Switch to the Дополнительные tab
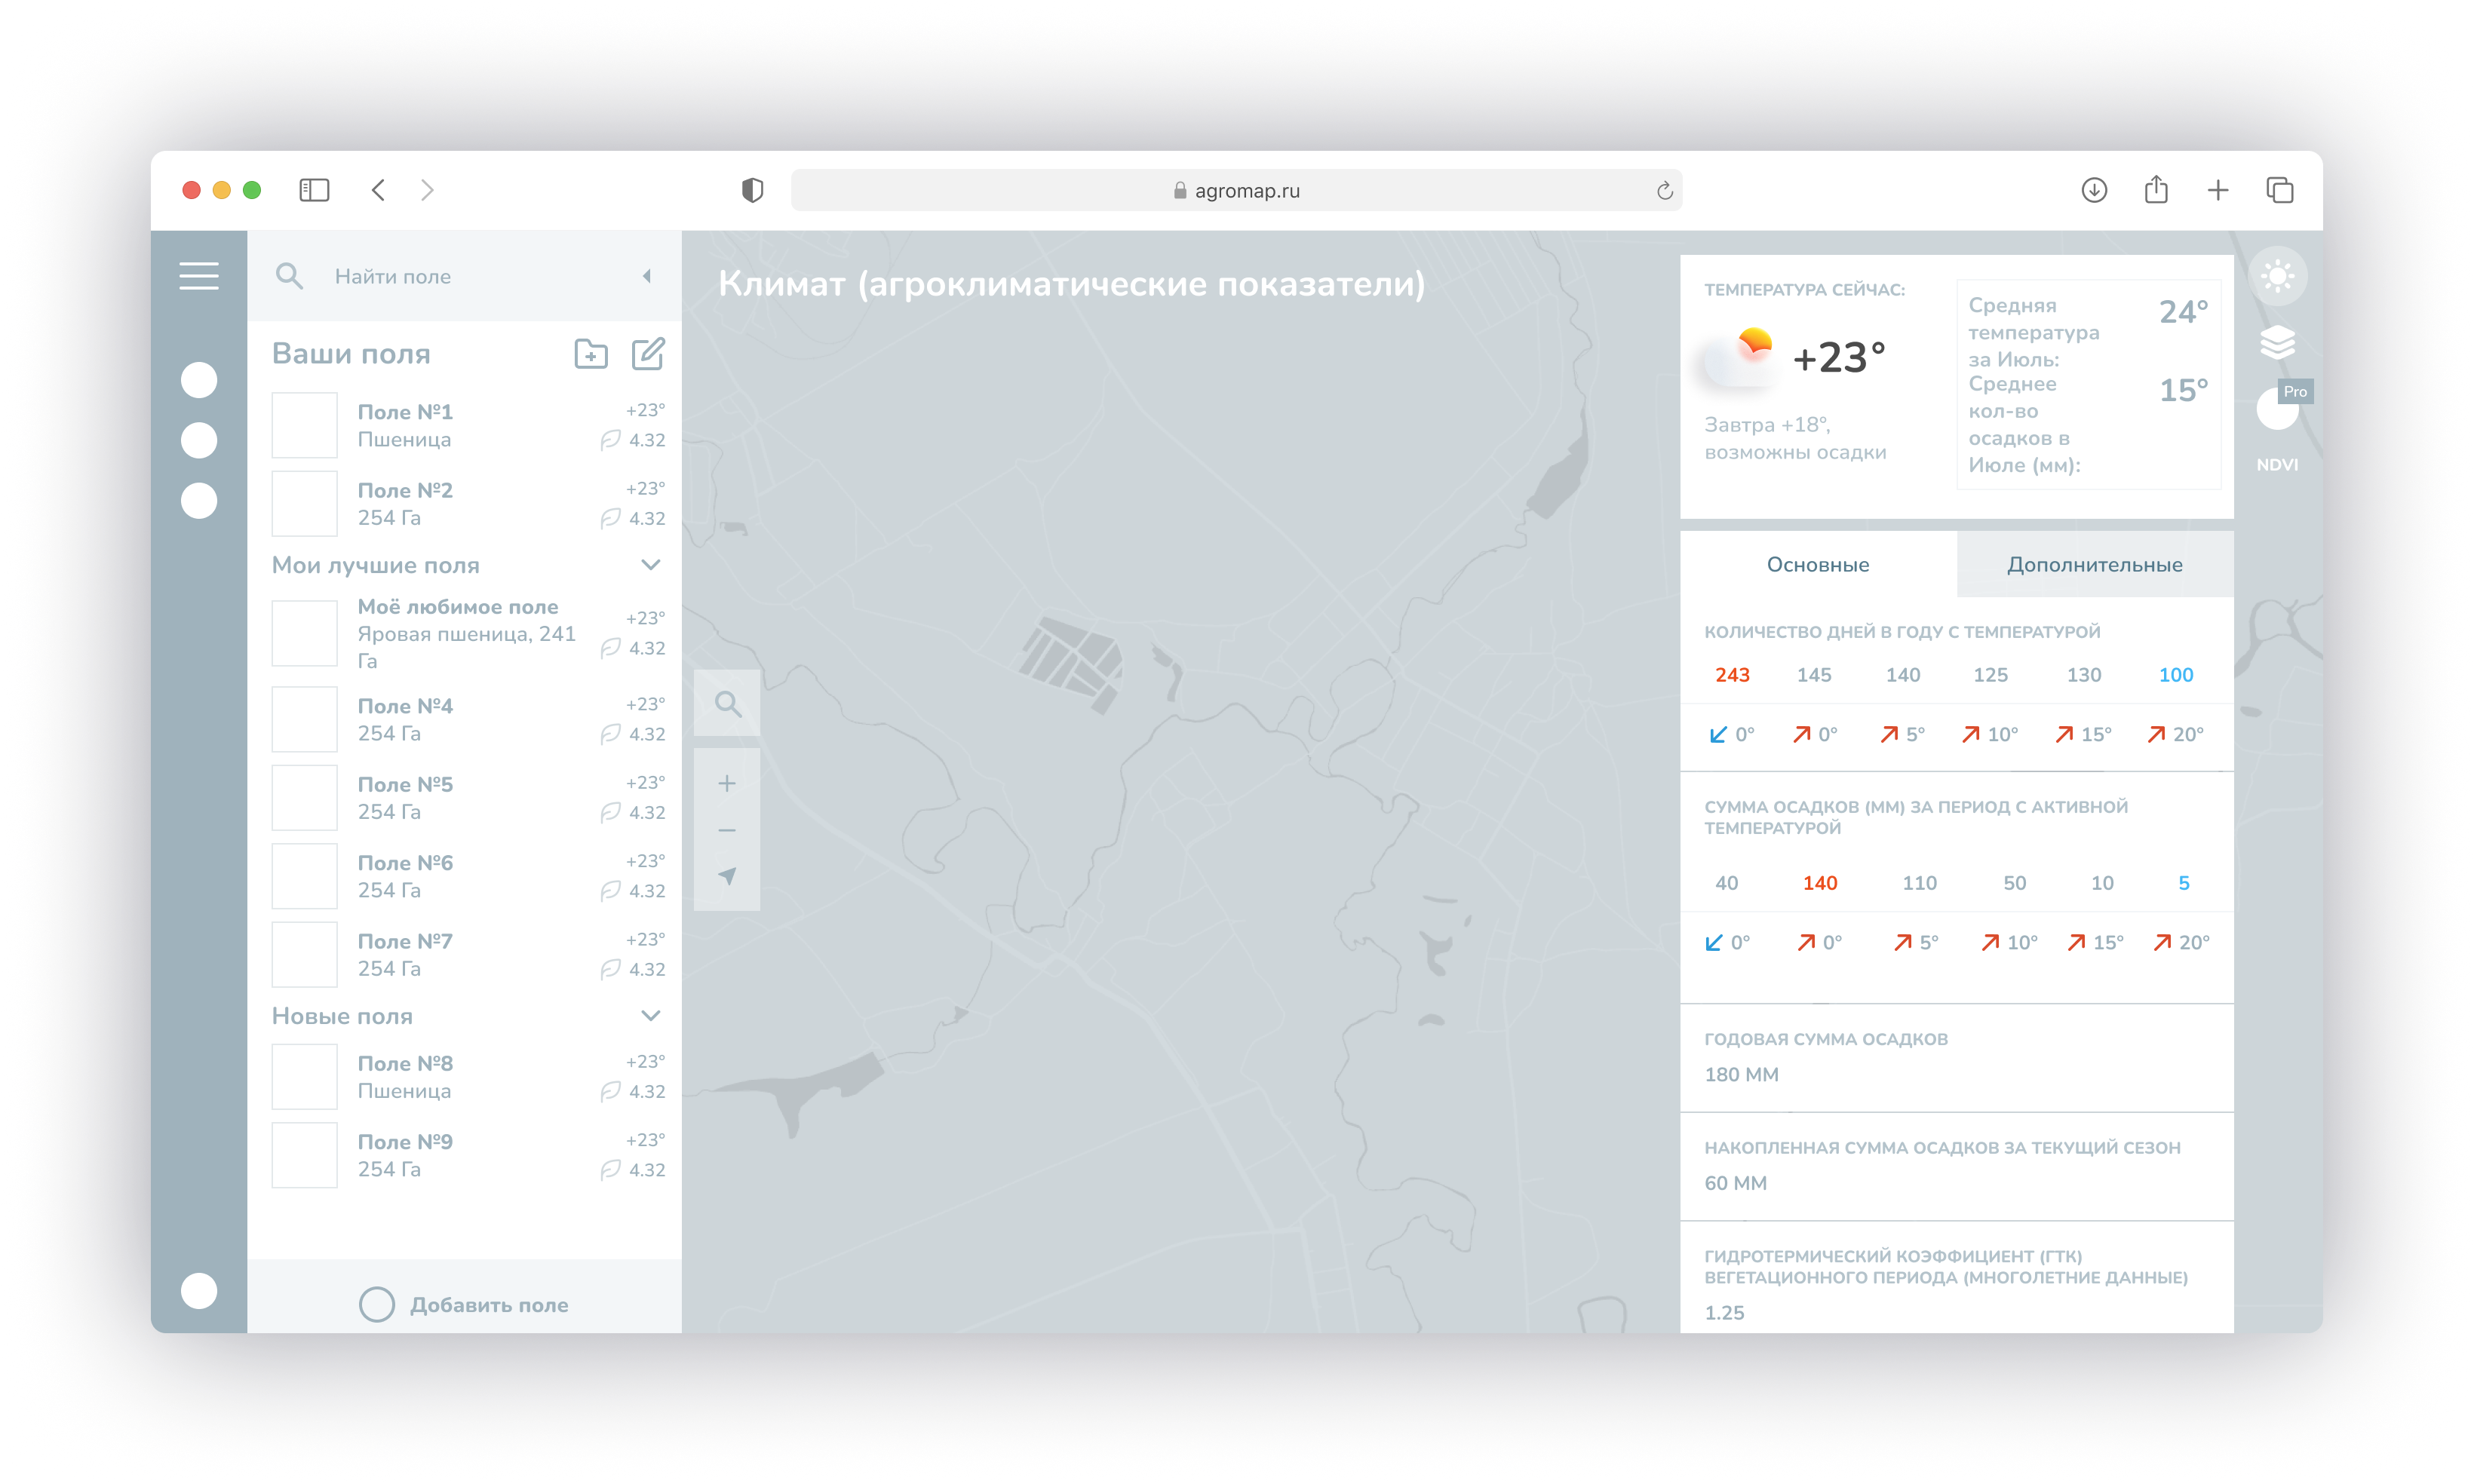This screenshot has height=1484, width=2474. pyautogui.click(x=2095, y=565)
